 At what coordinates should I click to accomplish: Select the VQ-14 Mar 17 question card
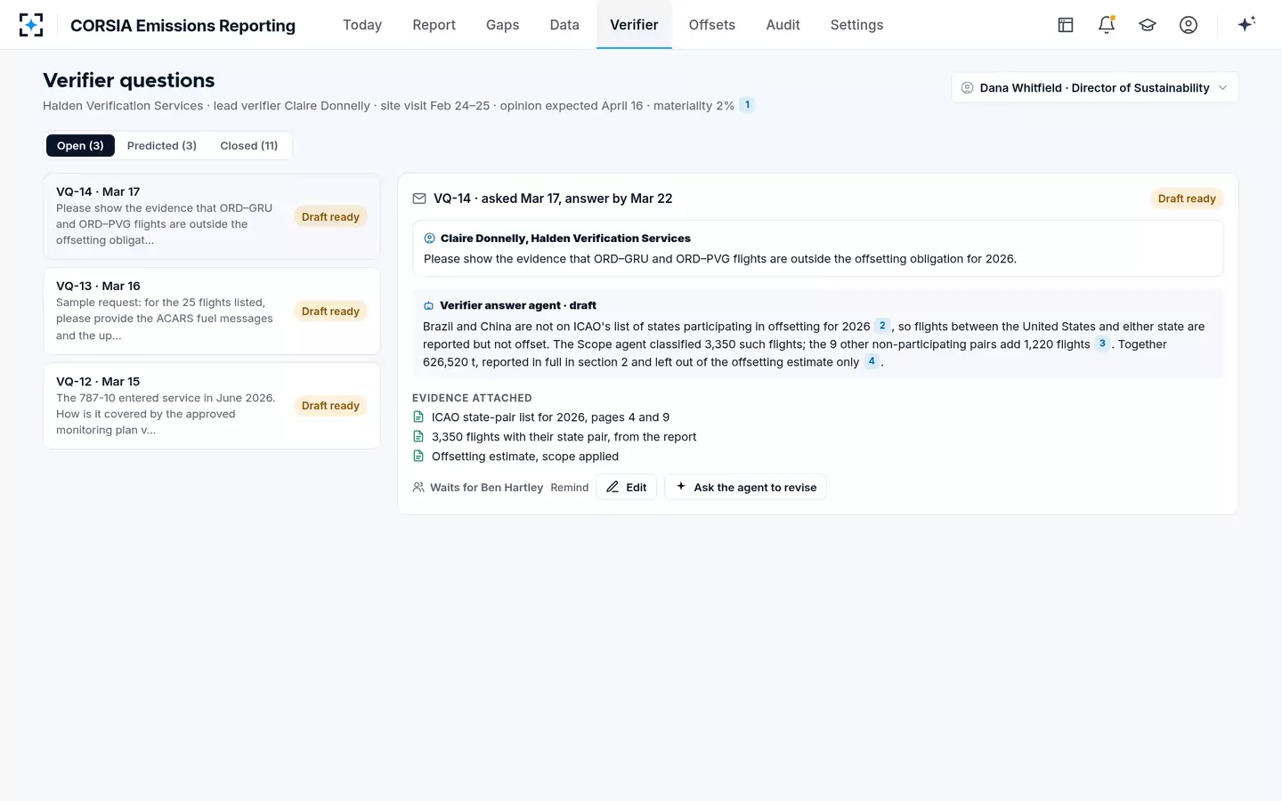click(x=212, y=216)
